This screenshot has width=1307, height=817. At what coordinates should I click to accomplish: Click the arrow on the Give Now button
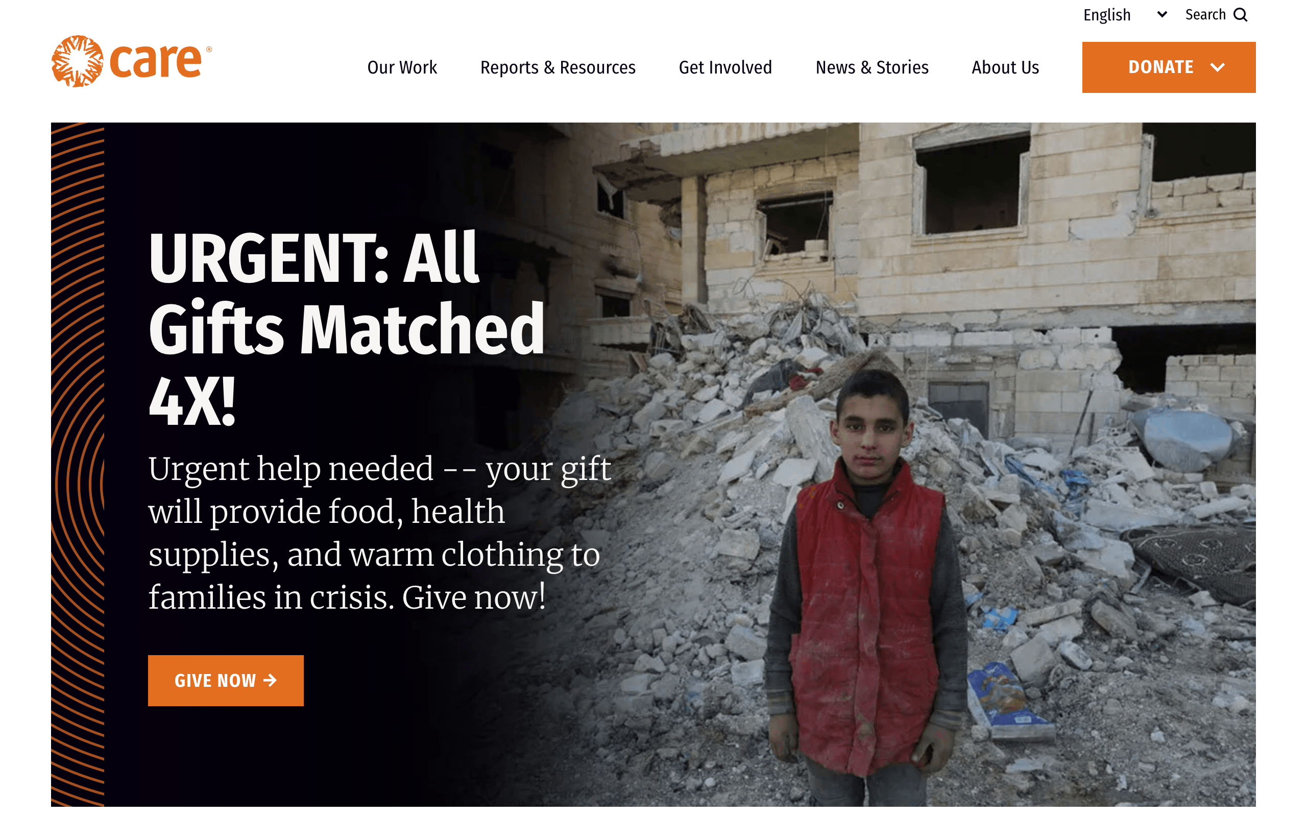point(270,680)
